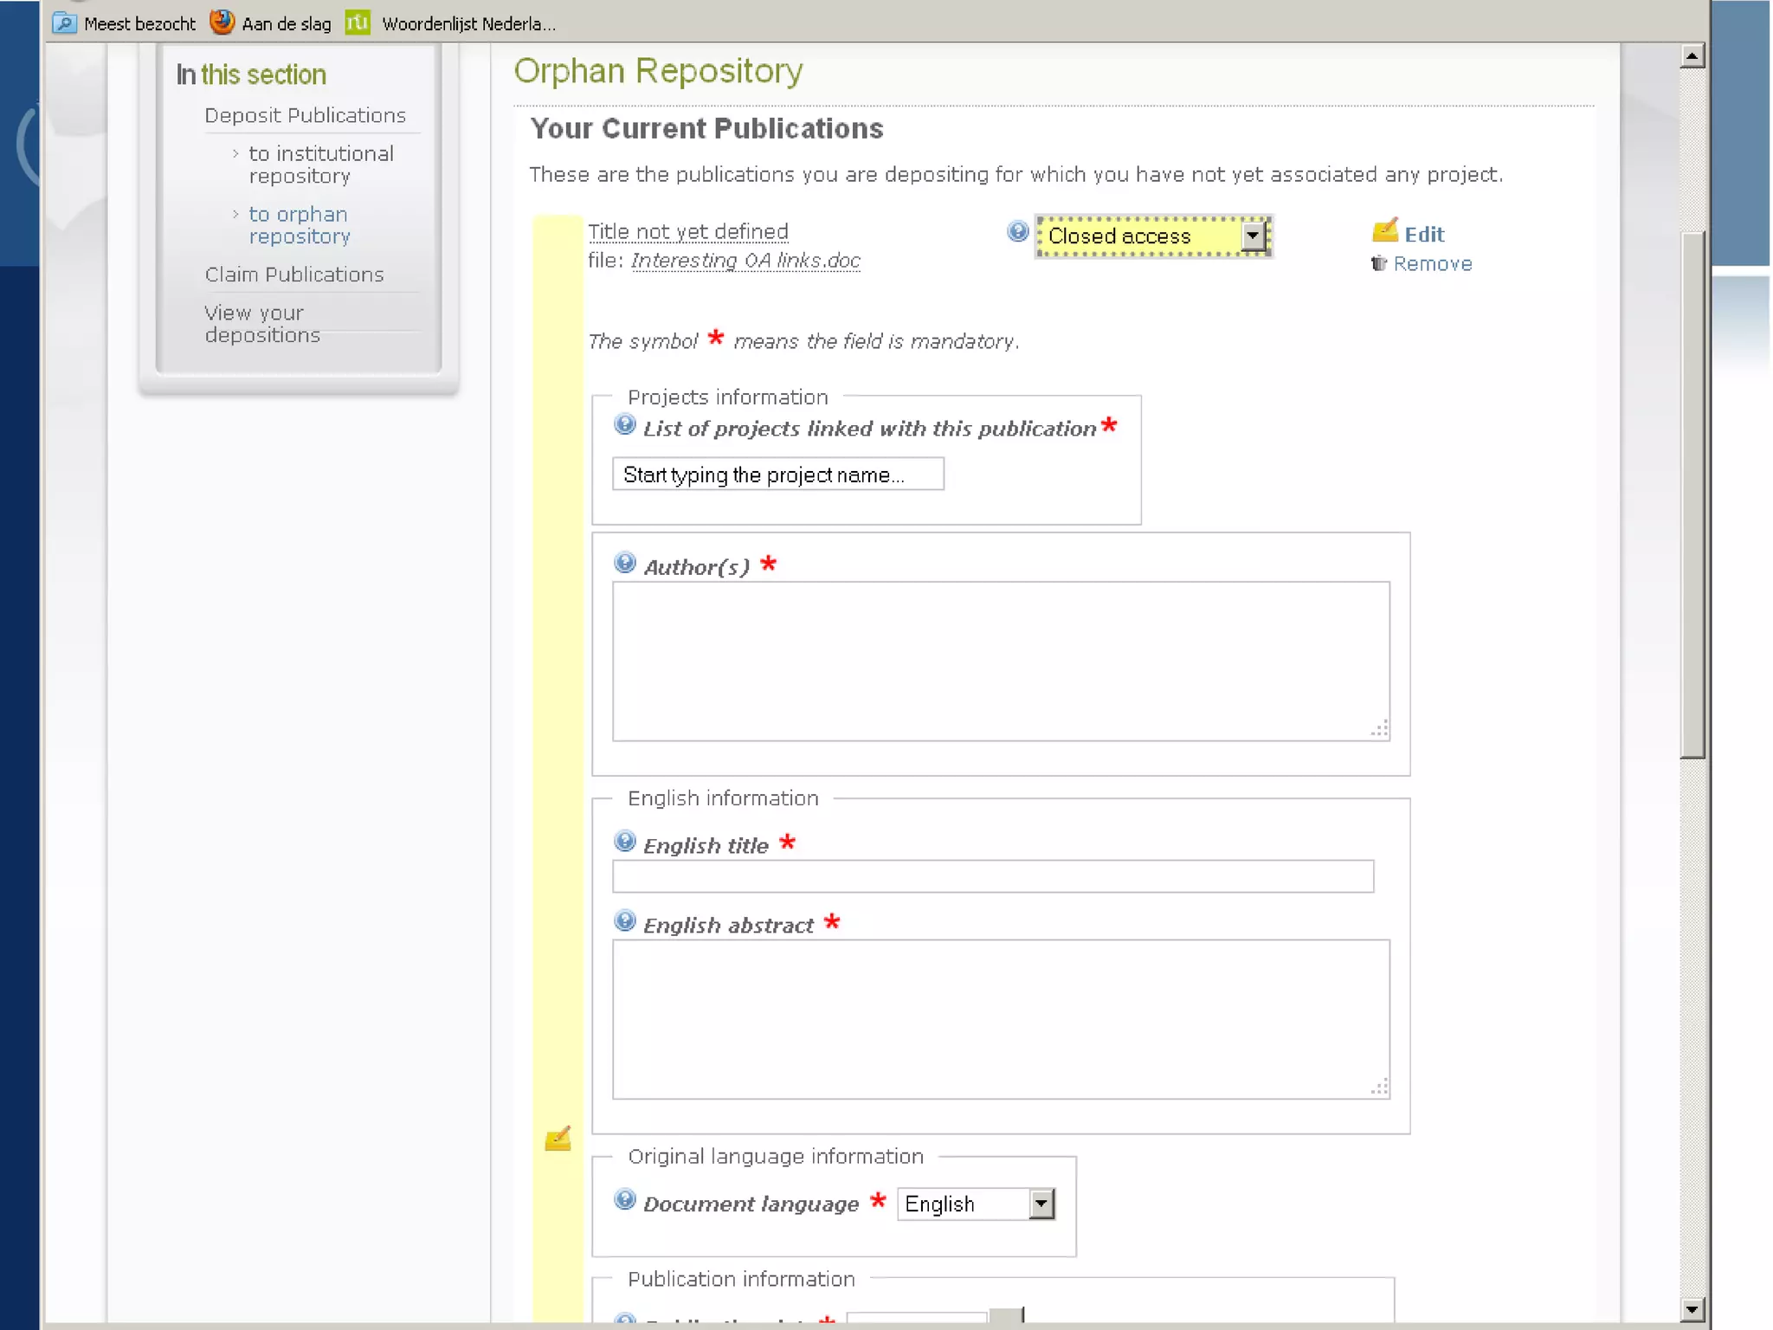Click the Edit publication link
Image resolution: width=1773 pixels, height=1330 pixels.
1423,234
